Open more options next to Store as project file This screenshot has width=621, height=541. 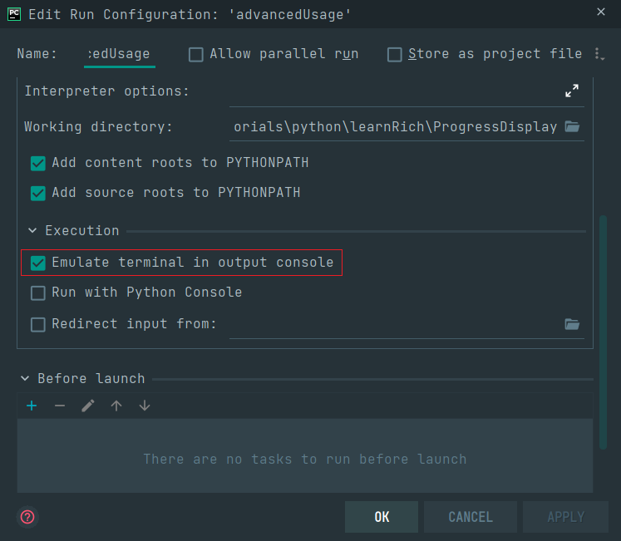[598, 54]
